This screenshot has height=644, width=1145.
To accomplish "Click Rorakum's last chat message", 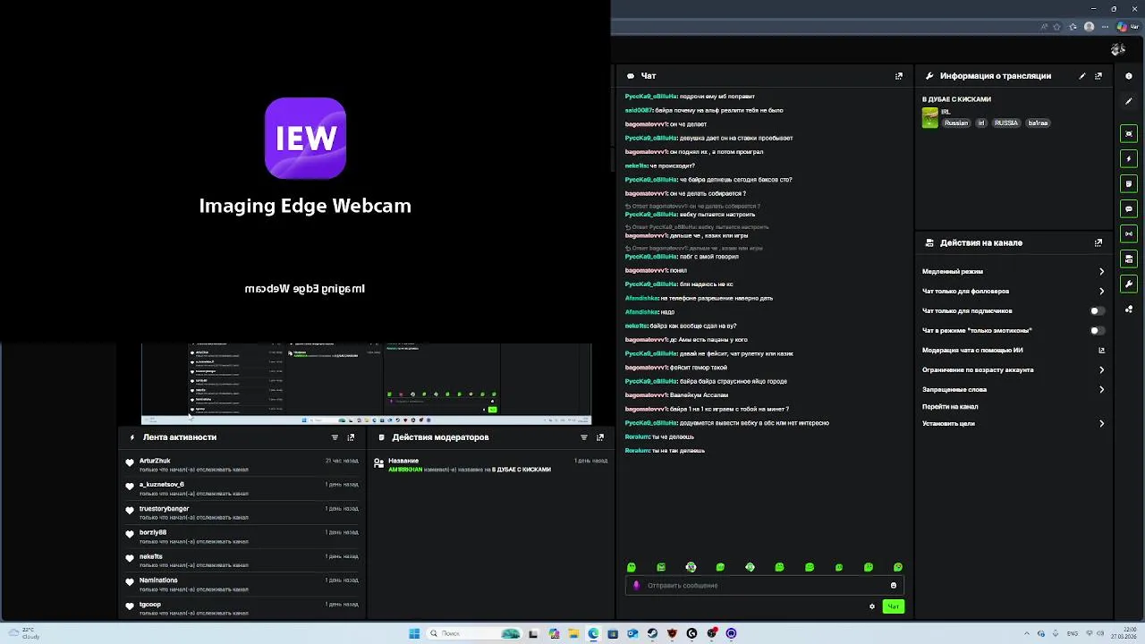I will pyautogui.click(x=665, y=451).
